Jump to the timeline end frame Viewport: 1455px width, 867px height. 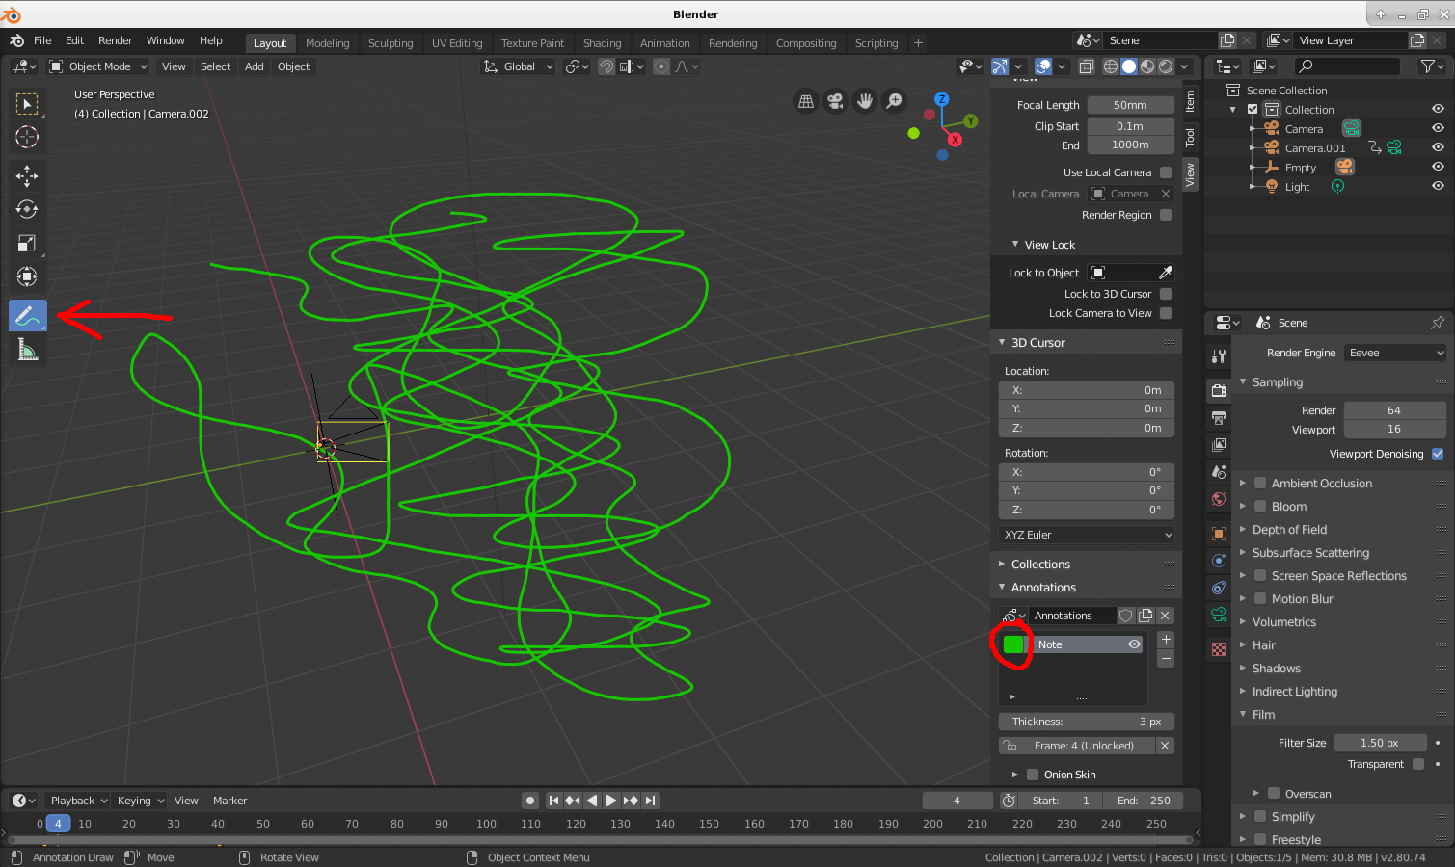(651, 801)
